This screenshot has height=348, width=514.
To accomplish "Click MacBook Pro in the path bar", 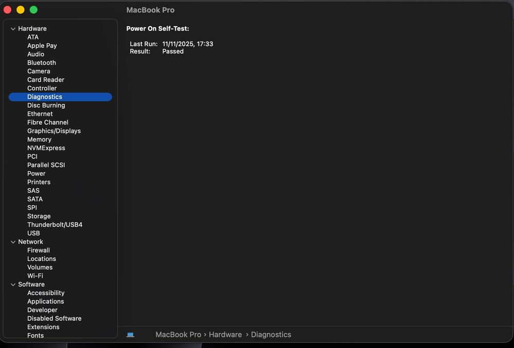I will 178,335.
